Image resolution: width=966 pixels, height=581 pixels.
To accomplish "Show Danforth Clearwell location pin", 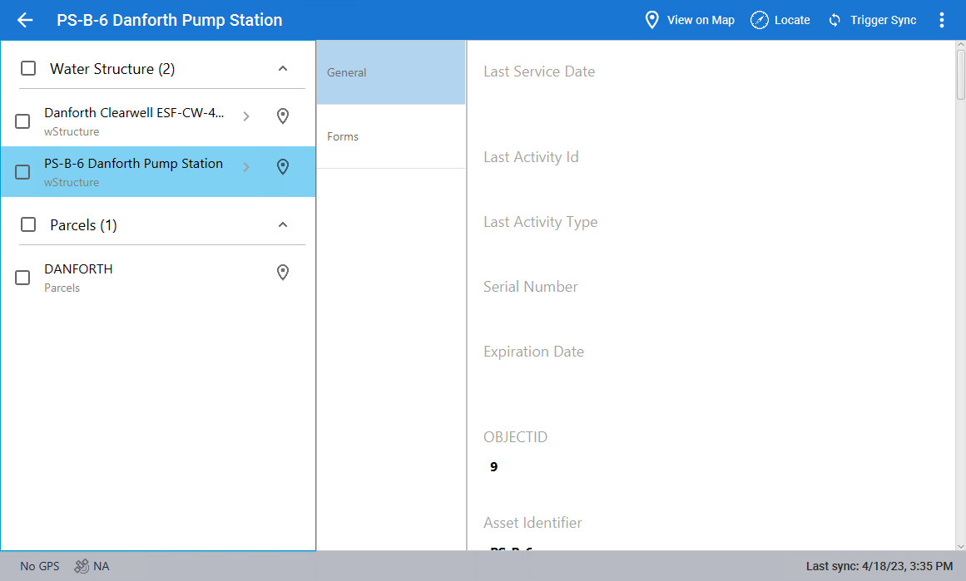I will pos(283,116).
